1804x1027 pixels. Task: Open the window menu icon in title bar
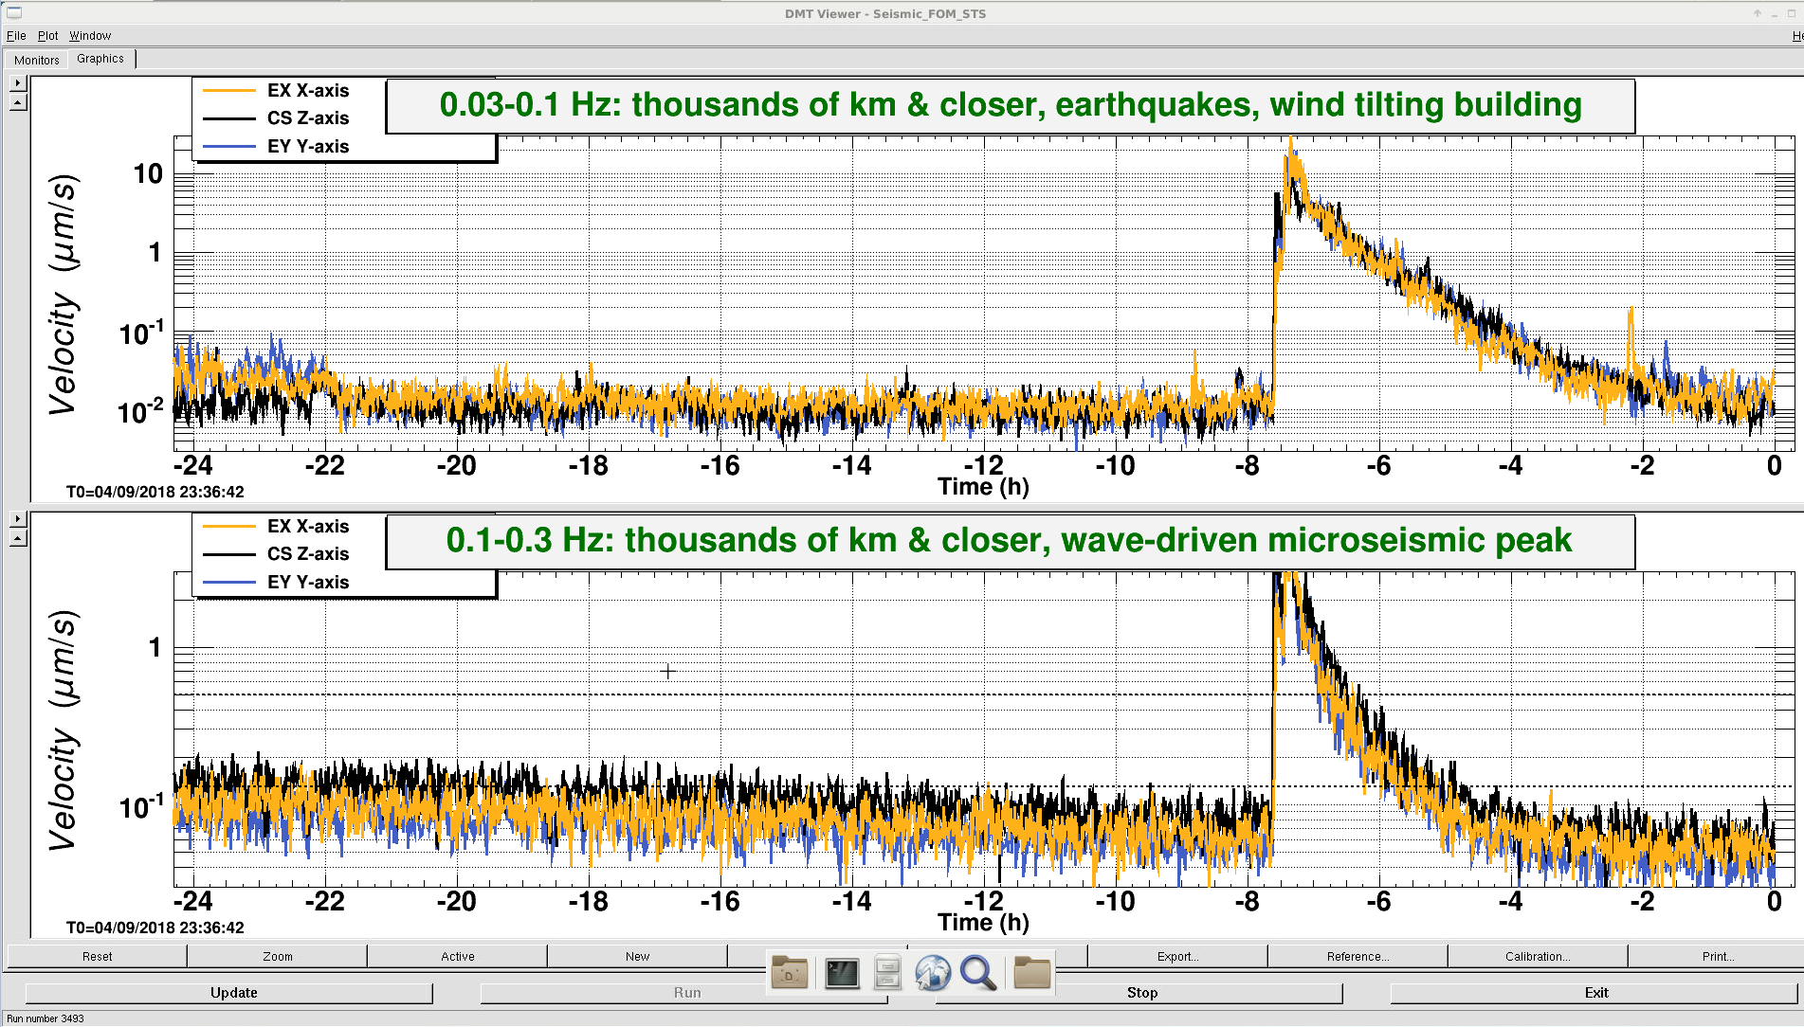[x=13, y=12]
